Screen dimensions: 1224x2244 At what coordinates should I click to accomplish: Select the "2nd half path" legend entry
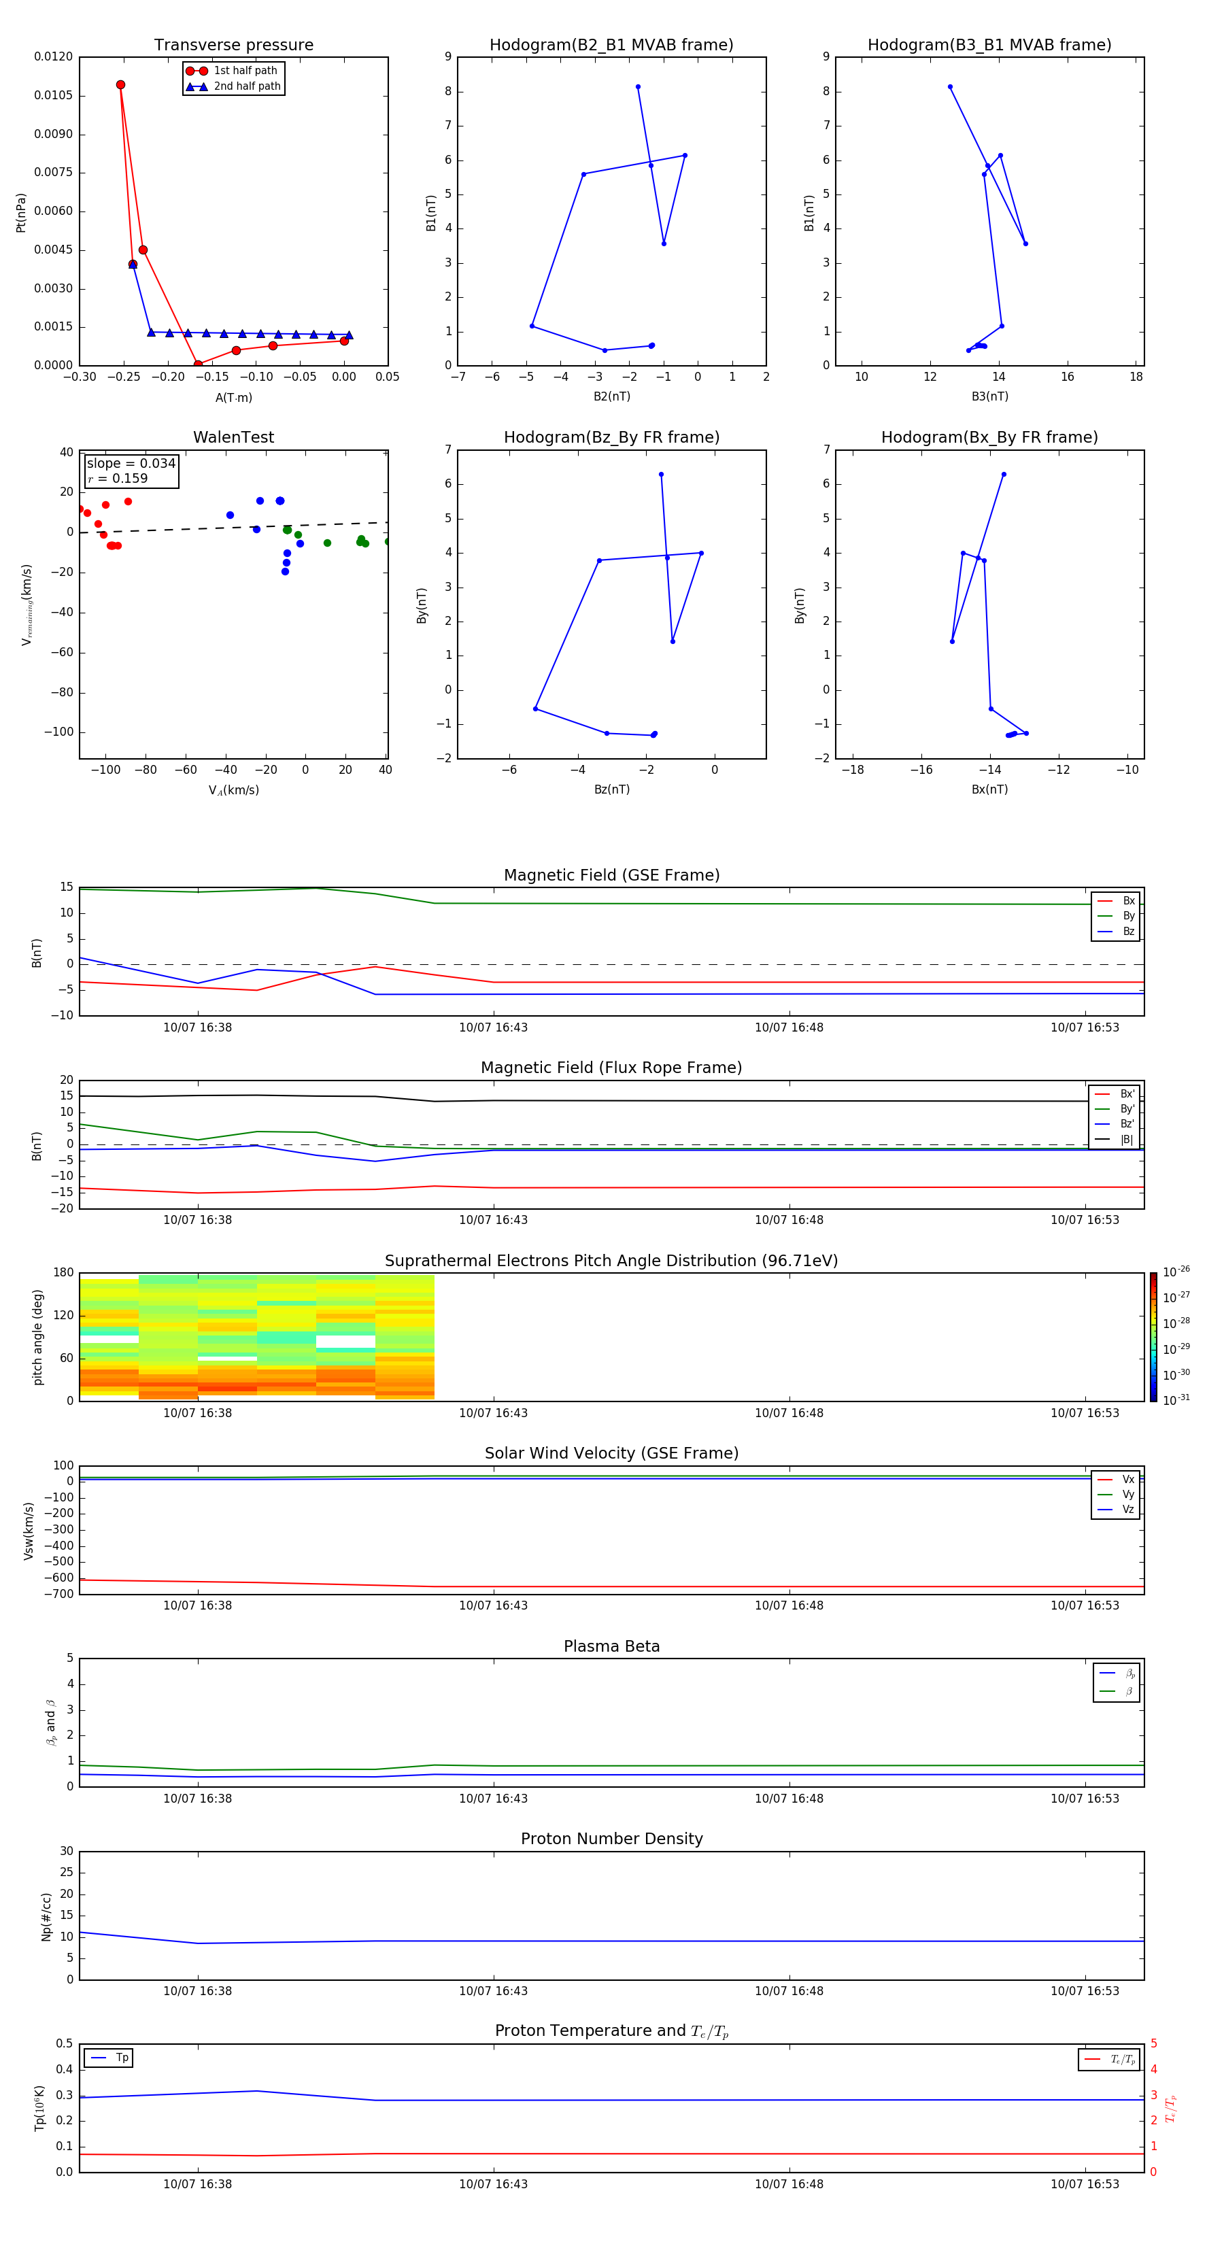(x=233, y=86)
